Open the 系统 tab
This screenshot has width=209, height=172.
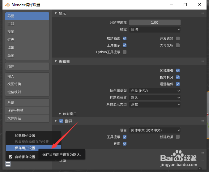pyautogui.click(x=27, y=102)
